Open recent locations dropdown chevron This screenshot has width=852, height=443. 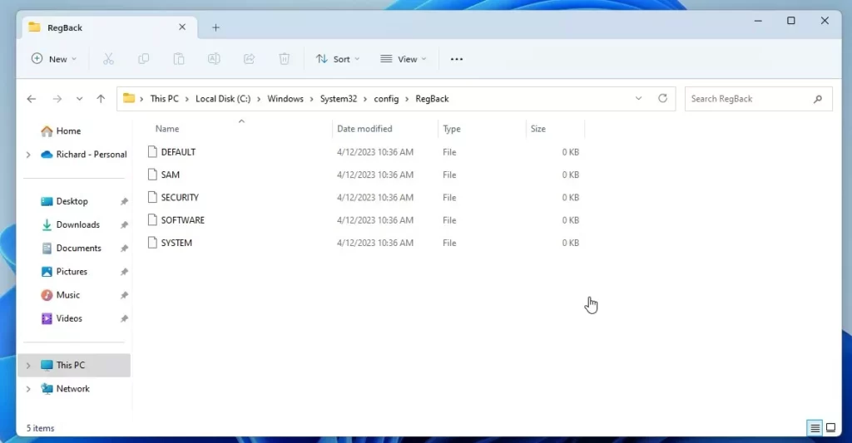pyautogui.click(x=79, y=99)
